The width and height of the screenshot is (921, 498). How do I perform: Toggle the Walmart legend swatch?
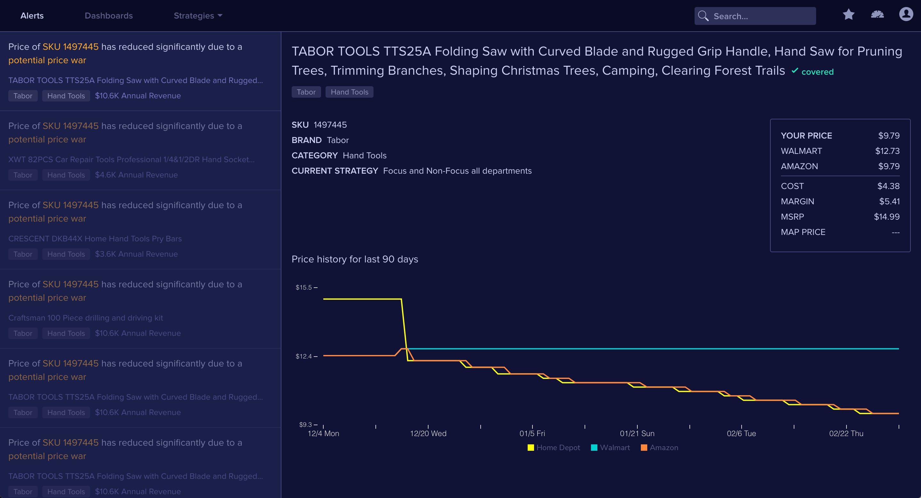point(594,448)
